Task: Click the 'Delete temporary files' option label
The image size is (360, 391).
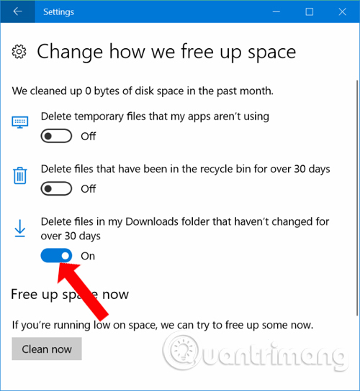Action: 155,116
